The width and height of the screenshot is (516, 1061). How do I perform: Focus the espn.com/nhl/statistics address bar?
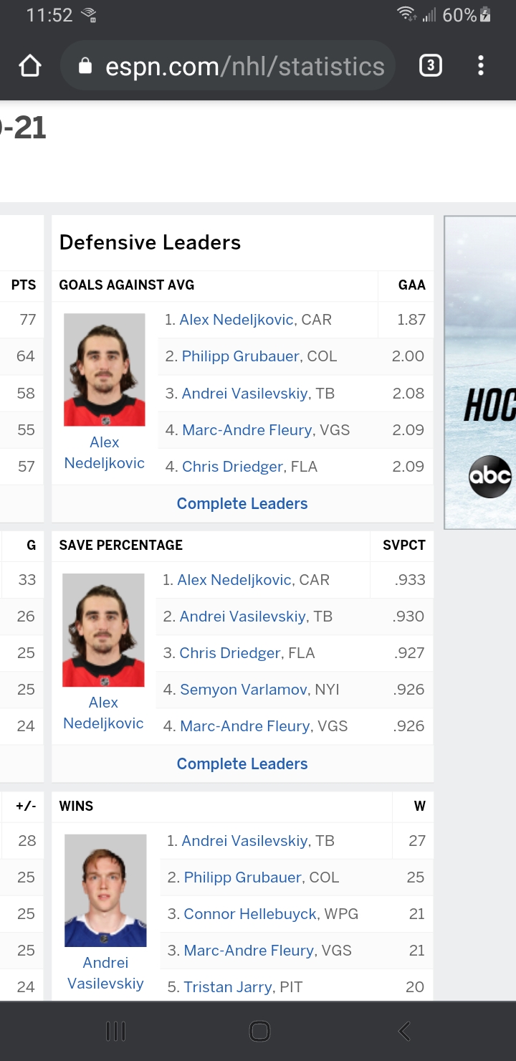[228, 66]
